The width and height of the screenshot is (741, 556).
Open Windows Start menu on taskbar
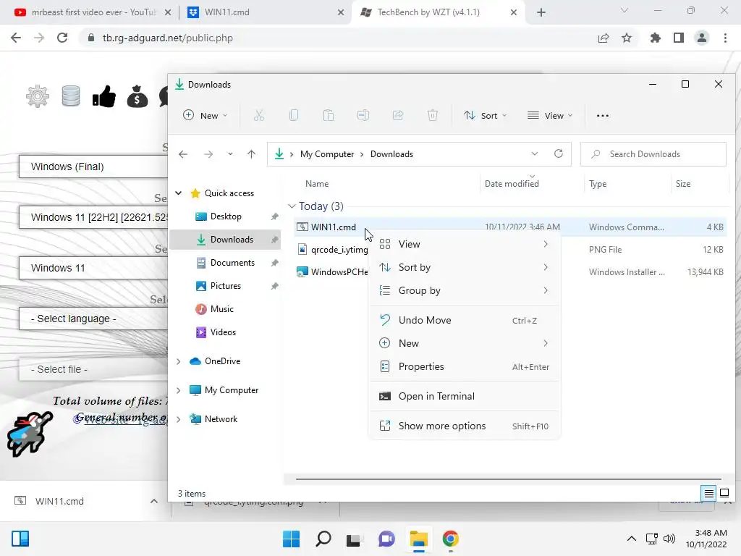click(291, 539)
